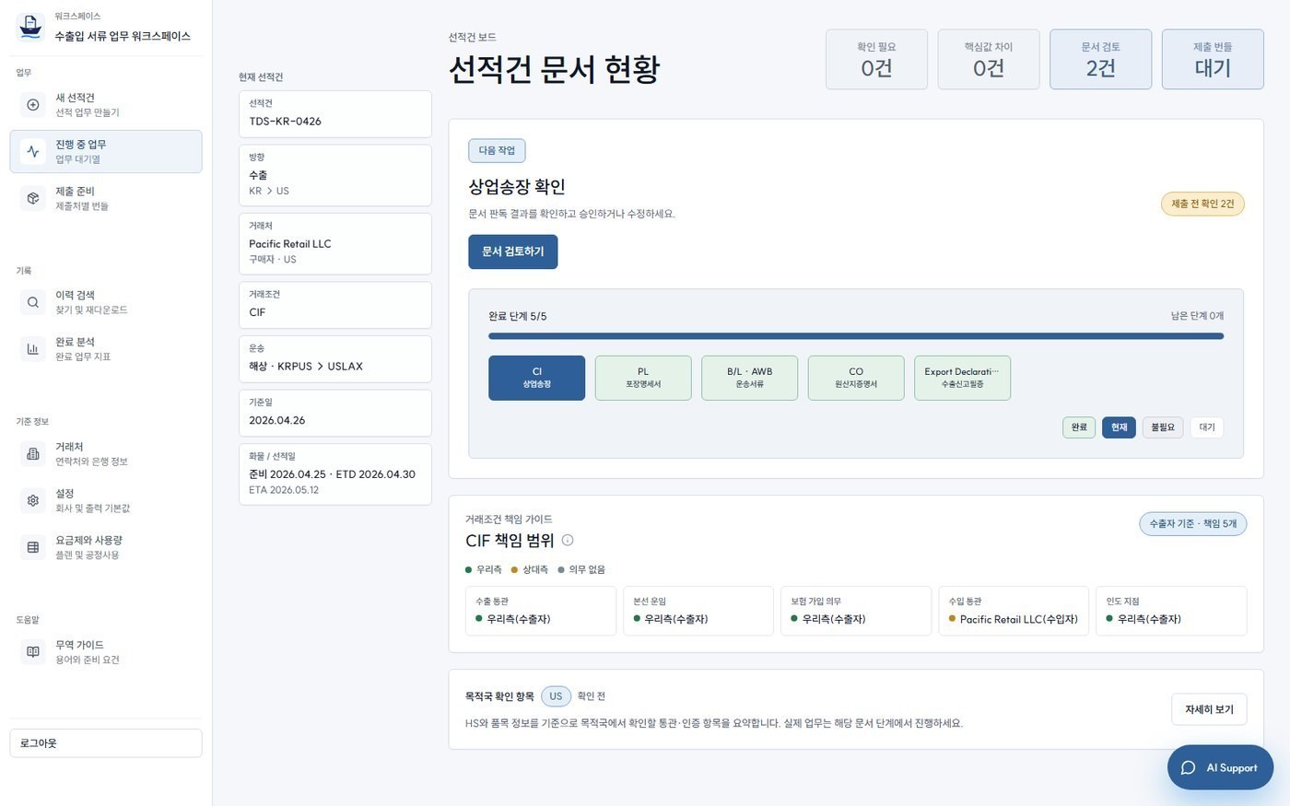Click the 불필요 legend chip
Viewport: 1290px width, 806px height.
point(1163,427)
